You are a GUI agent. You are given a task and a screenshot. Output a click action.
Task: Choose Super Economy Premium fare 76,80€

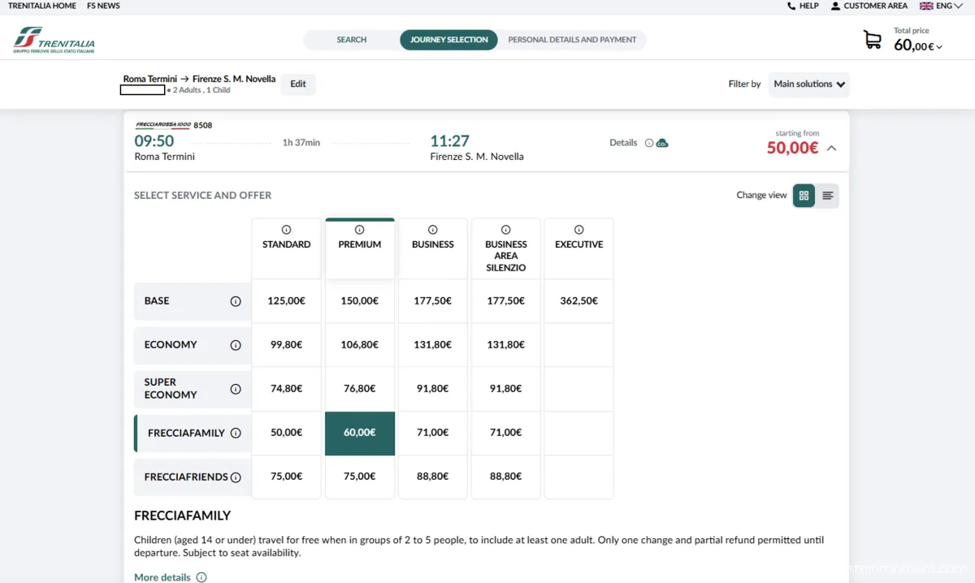(x=360, y=389)
